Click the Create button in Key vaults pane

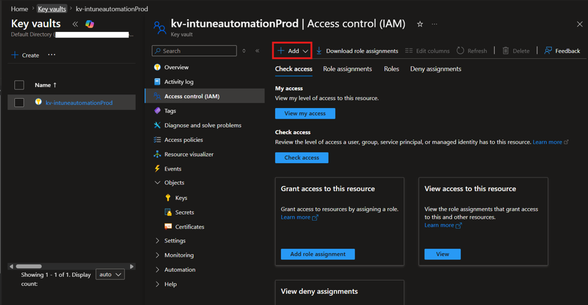25,55
